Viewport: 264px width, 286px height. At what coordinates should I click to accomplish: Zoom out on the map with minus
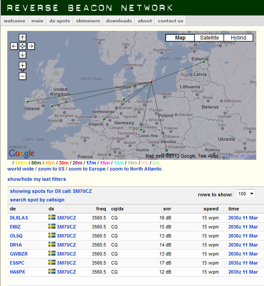(x=23, y=76)
